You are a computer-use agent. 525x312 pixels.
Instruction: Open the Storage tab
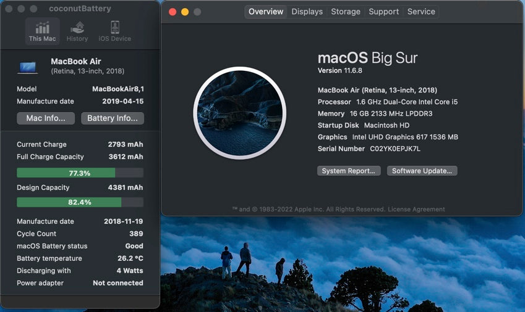tap(346, 12)
